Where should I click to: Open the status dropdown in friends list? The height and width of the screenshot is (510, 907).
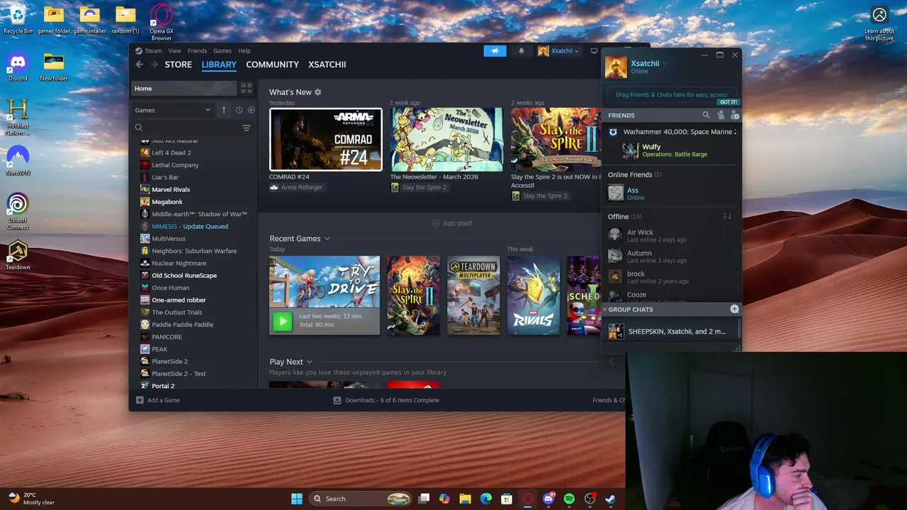[x=665, y=64]
